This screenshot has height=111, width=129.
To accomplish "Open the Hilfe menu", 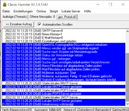I will pos(87,11).
